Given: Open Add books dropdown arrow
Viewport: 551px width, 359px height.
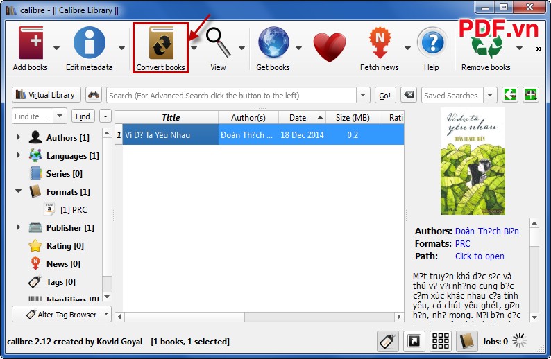Looking at the screenshot, I should [56, 48].
